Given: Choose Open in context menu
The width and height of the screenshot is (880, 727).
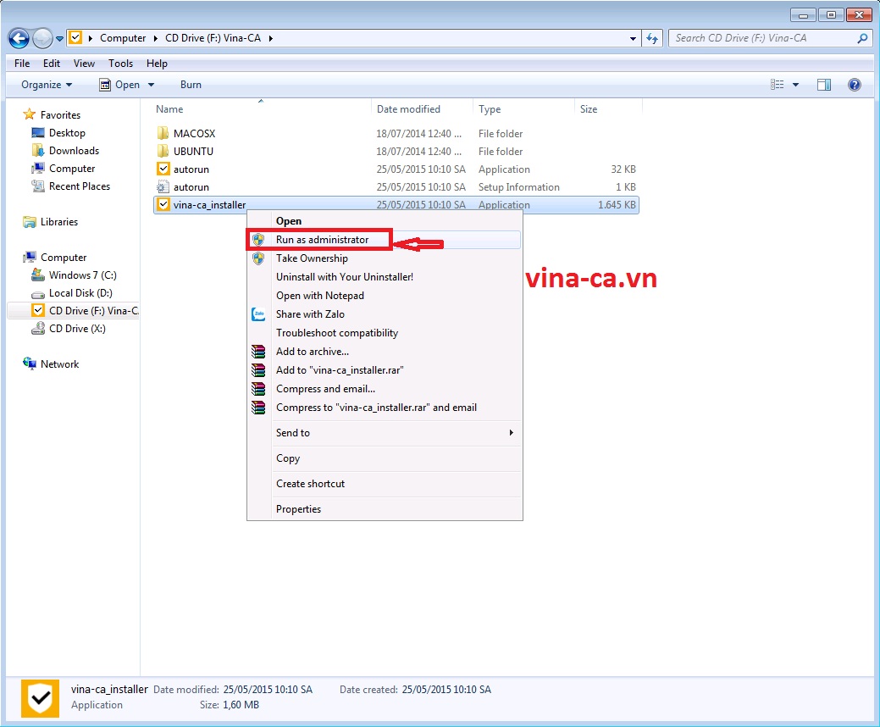Looking at the screenshot, I should point(289,221).
